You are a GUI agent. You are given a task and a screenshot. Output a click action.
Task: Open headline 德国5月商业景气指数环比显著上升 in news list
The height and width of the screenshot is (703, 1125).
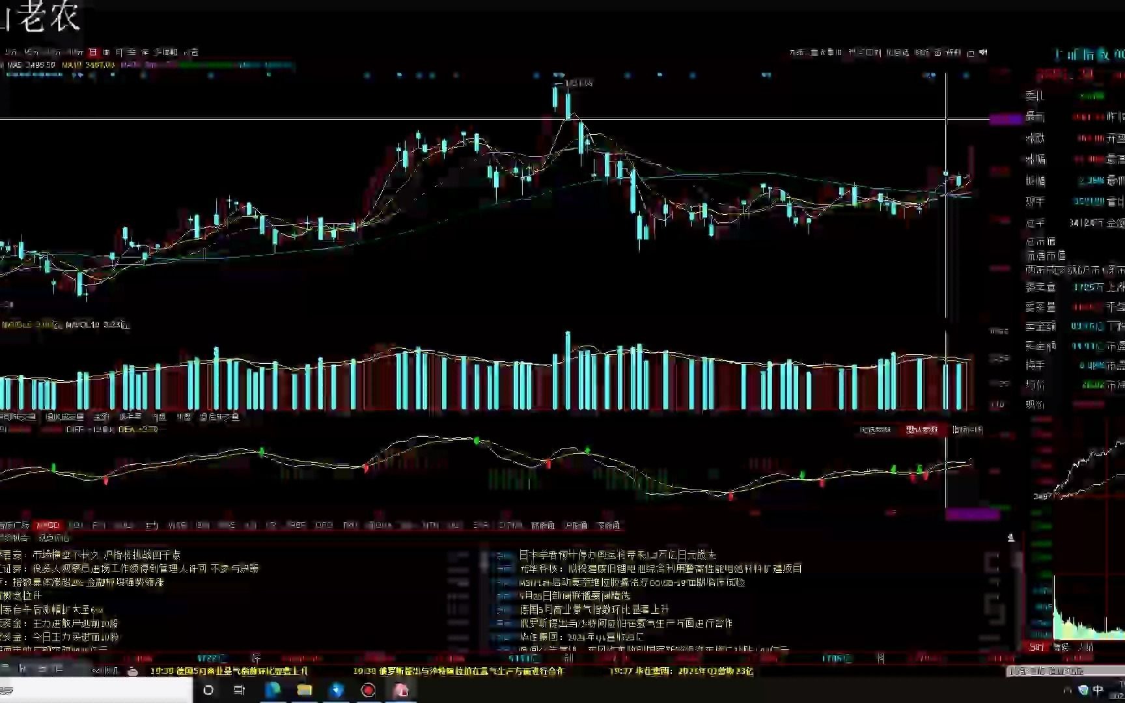point(594,609)
